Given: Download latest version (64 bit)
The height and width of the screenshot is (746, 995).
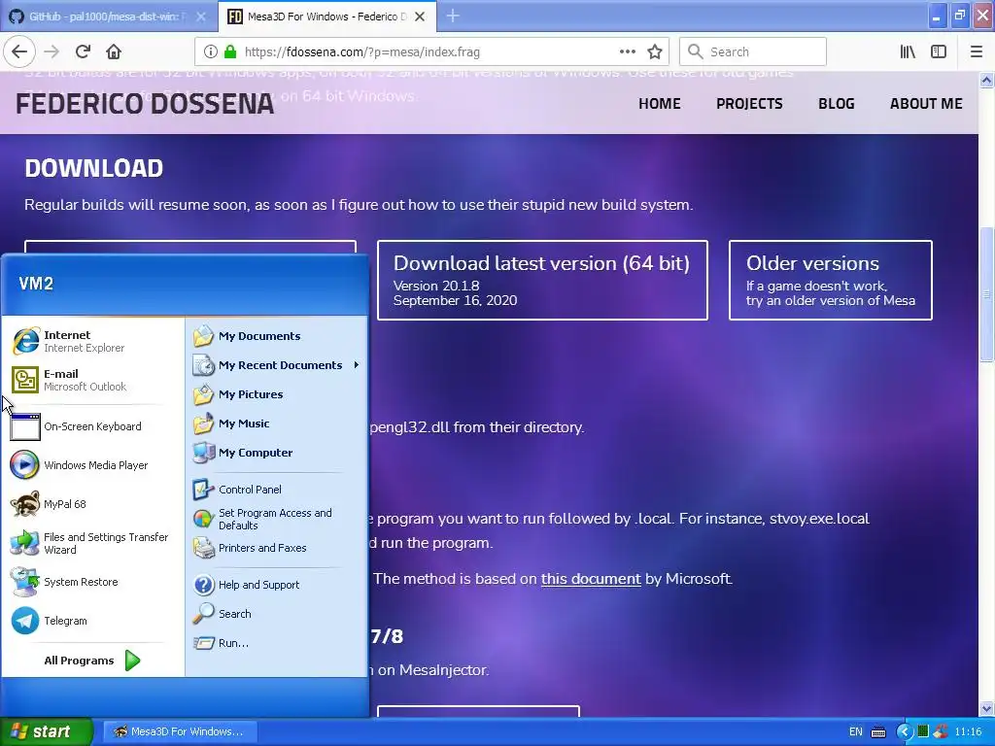Looking at the screenshot, I should (x=542, y=281).
